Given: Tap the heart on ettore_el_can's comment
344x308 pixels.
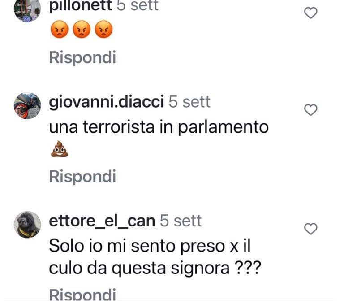Looking at the screenshot, I should tap(311, 229).
